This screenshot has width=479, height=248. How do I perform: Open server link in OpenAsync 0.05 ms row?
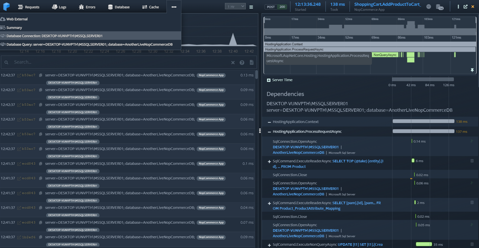(306, 230)
